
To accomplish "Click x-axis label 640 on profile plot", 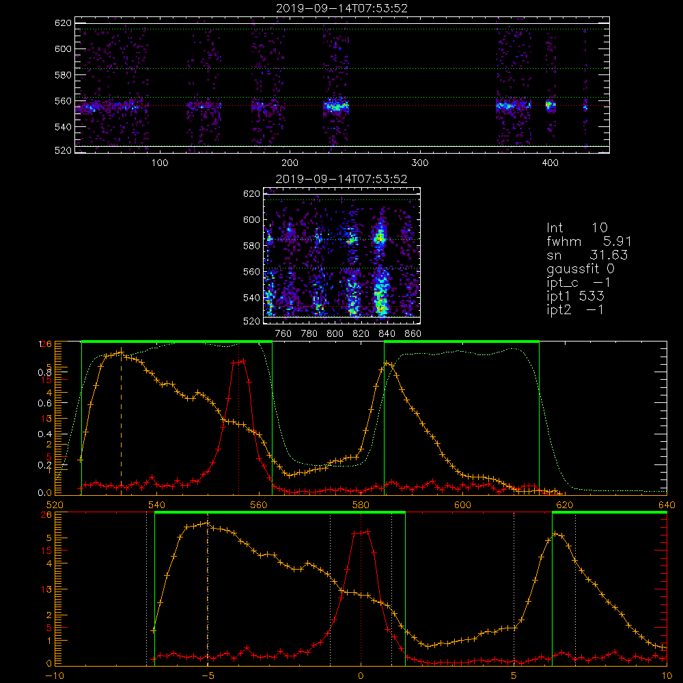I will click(x=667, y=505).
